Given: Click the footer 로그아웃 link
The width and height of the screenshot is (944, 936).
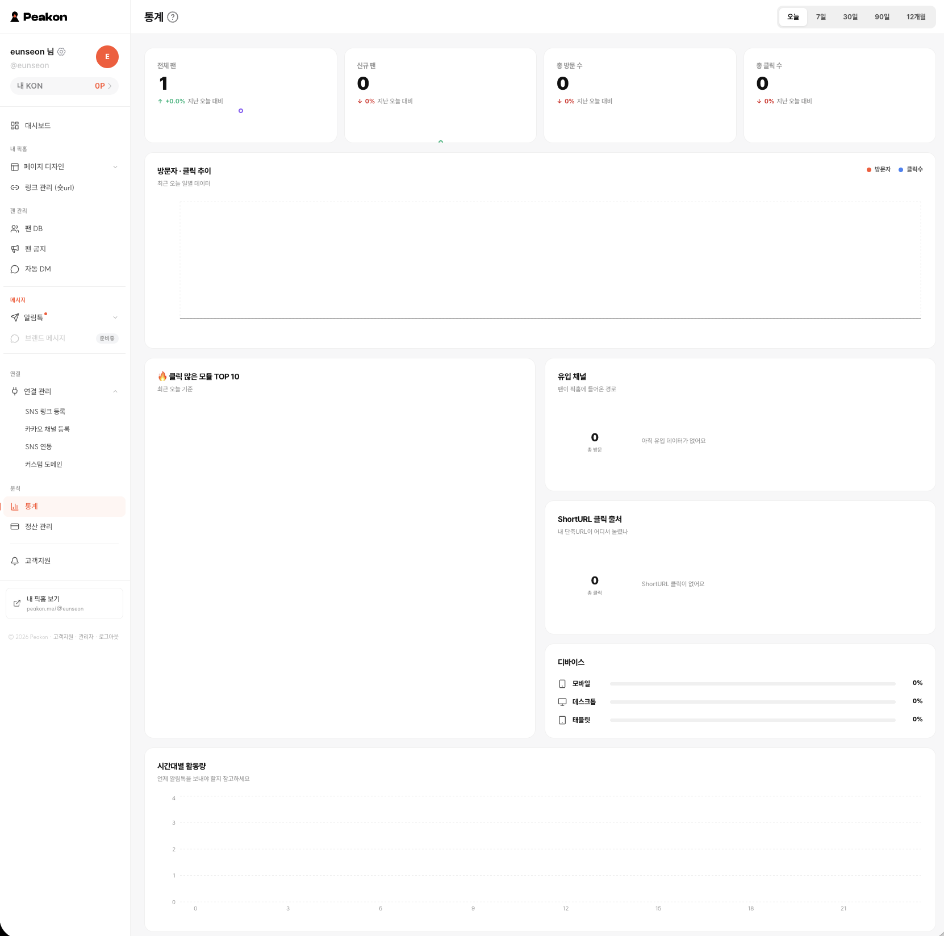Looking at the screenshot, I should pyautogui.click(x=108, y=637).
